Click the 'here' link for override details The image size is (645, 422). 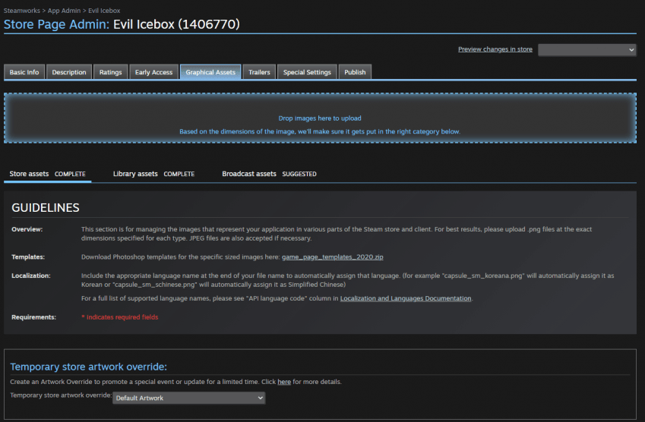(284, 382)
